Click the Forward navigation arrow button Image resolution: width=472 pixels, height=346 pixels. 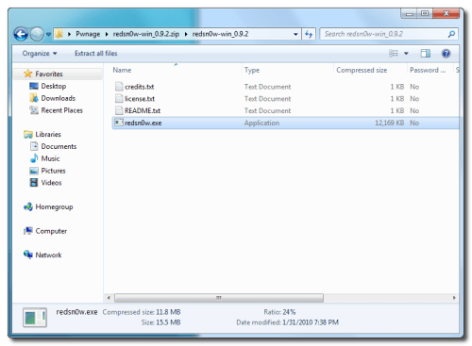(37, 34)
